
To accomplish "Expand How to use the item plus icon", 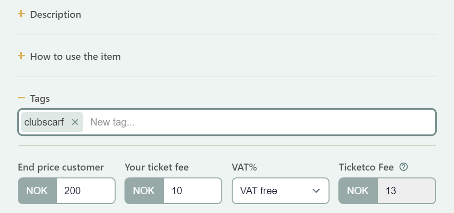I will coord(21,56).
